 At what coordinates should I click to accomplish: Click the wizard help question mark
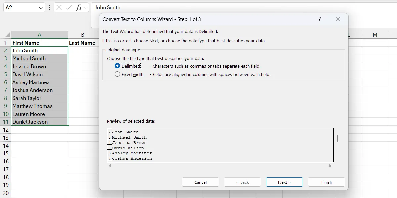[x=319, y=19]
